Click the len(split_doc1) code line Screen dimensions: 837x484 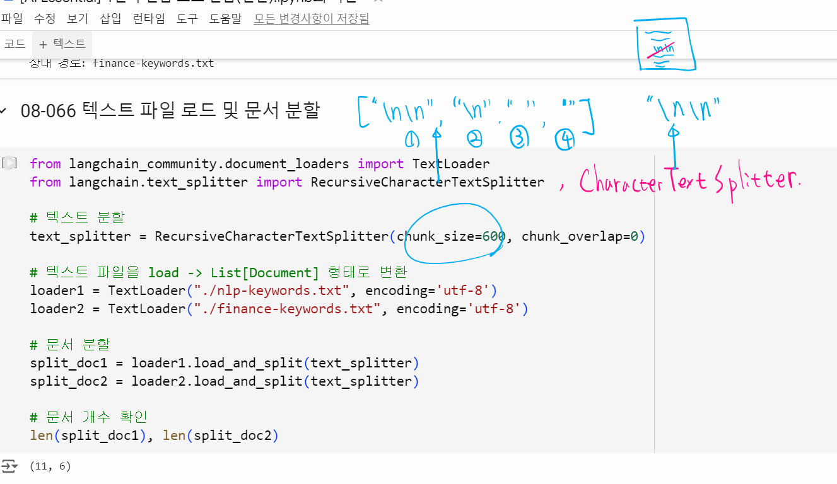point(88,435)
